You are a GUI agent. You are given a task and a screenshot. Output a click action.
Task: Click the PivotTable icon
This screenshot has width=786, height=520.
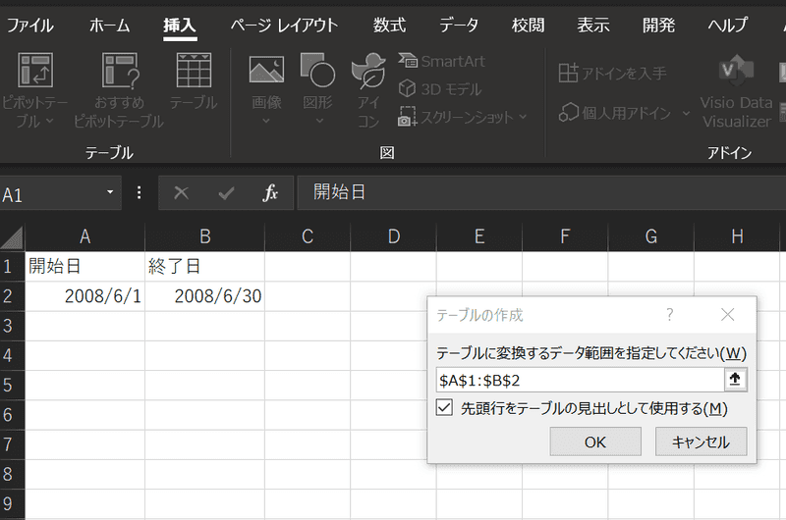(35, 72)
